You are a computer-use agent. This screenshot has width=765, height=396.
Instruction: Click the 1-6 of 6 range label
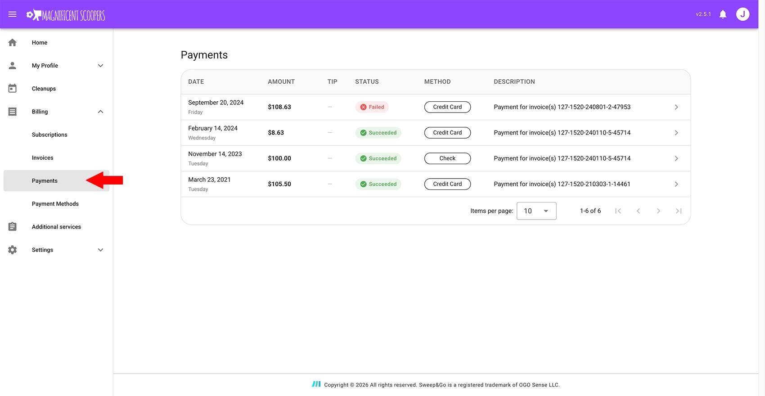click(x=590, y=211)
